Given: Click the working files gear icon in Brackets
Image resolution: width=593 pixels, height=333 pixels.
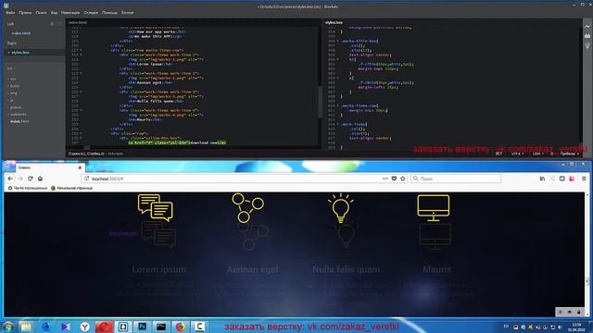Looking at the screenshot, I should [x=52, y=24].
